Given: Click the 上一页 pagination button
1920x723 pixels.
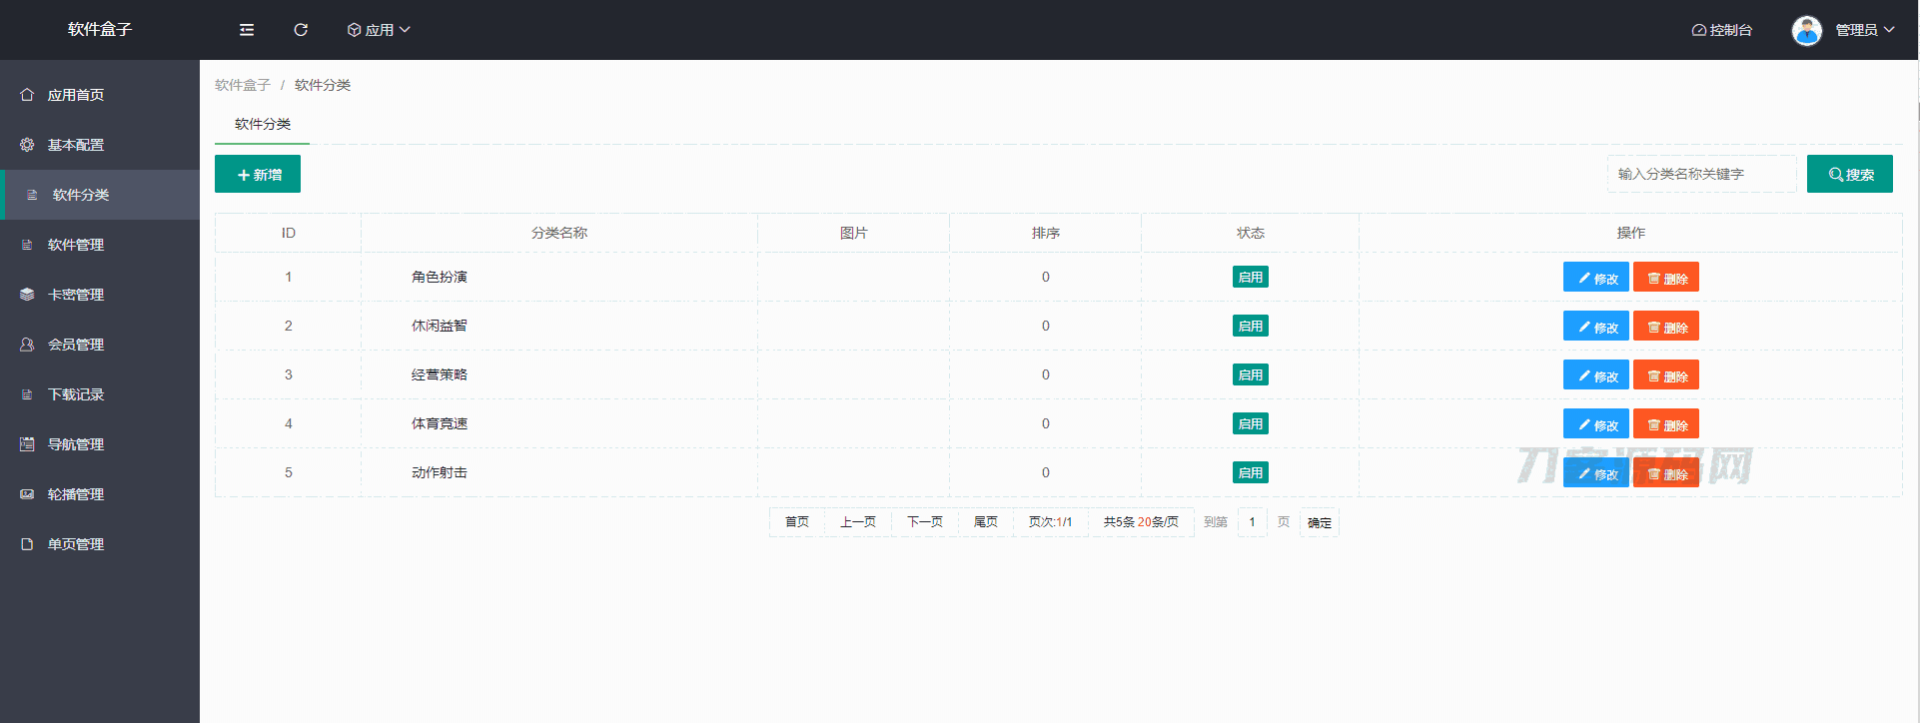Looking at the screenshot, I should tap(858, 522).
